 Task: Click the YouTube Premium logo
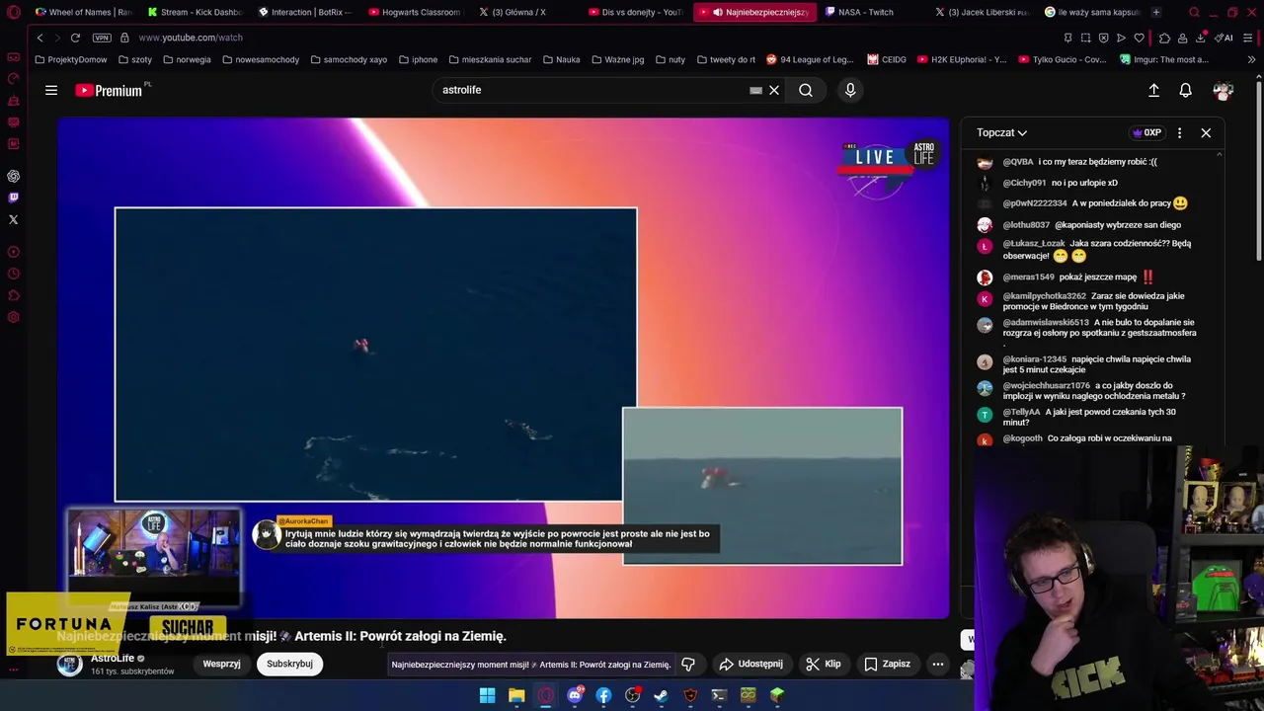point(111,90)
